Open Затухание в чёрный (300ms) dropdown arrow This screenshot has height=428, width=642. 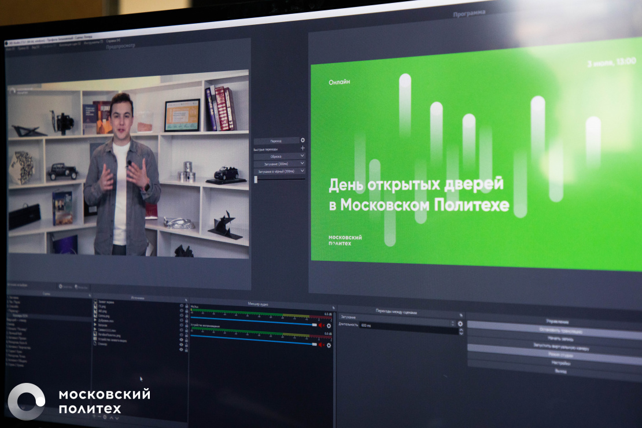[302, 171]
